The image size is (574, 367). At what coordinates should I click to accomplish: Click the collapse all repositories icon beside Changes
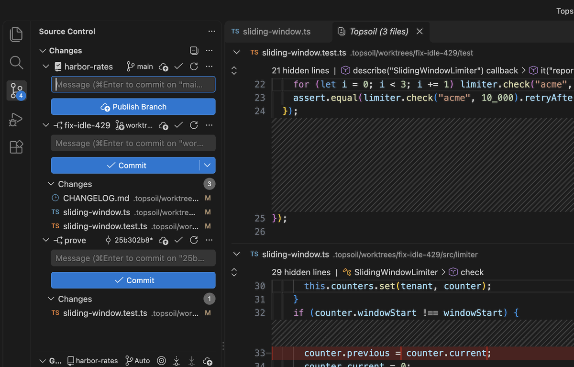click(x=194, y=51)
